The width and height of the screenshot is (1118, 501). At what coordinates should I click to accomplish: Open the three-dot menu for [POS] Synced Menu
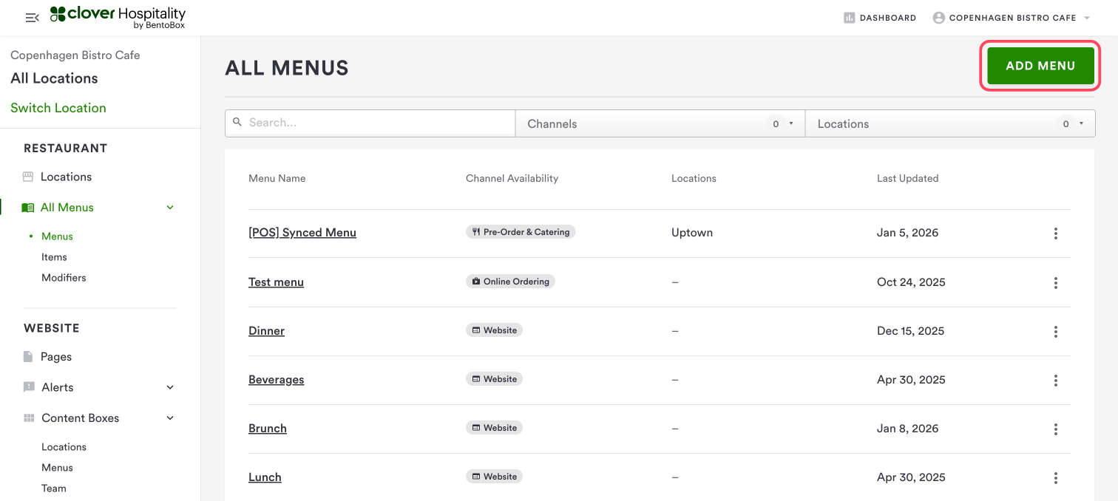[1055, 234]
